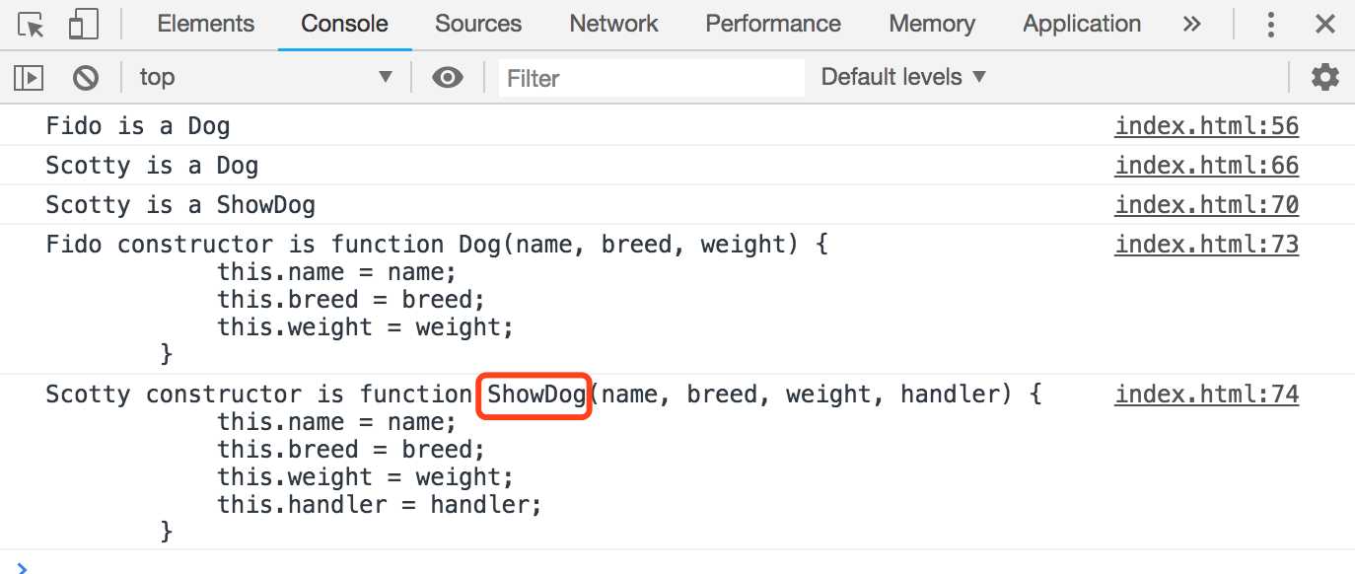The width and height of the screenshot is (1355, 574).
Task: Clear the console with the block icon
Action: [86, 77]
